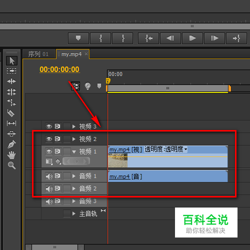The width and height of the screenshot is (250, 250).
Task: Toggle sync lock on 音频 1
Action: point(57,176)
